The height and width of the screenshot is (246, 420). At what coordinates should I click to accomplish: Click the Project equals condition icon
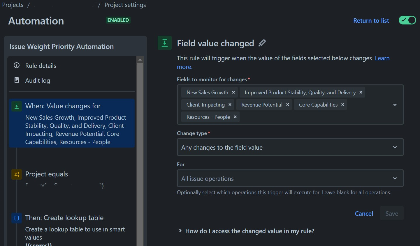point(17,174)
